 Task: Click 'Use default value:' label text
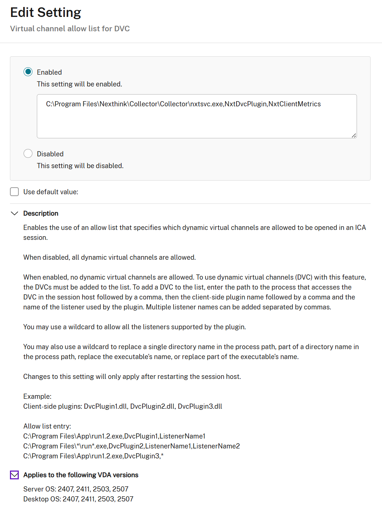point(51,192)
